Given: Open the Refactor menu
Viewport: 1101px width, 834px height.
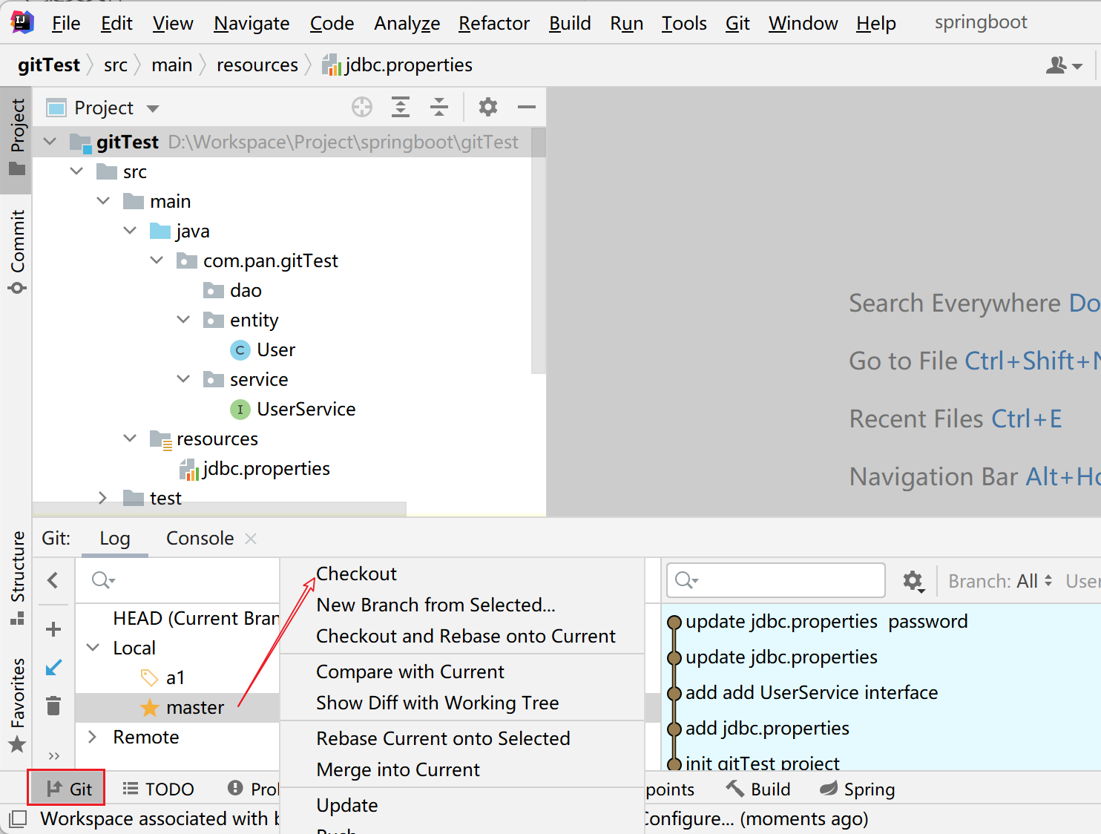Looking at the screenshot, I should [x=493, y=24].
